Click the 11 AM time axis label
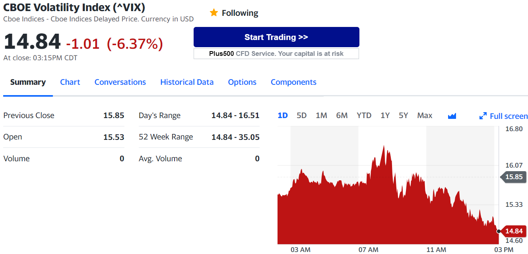Viewport: 528px width, 254px height. pyautogui.click(x=436, y=250)
